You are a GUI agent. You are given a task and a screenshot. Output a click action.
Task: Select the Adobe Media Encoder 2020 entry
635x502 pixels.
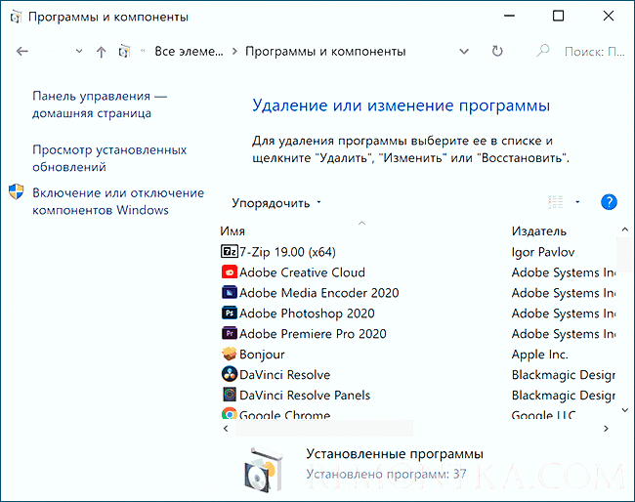pos(319,293)
